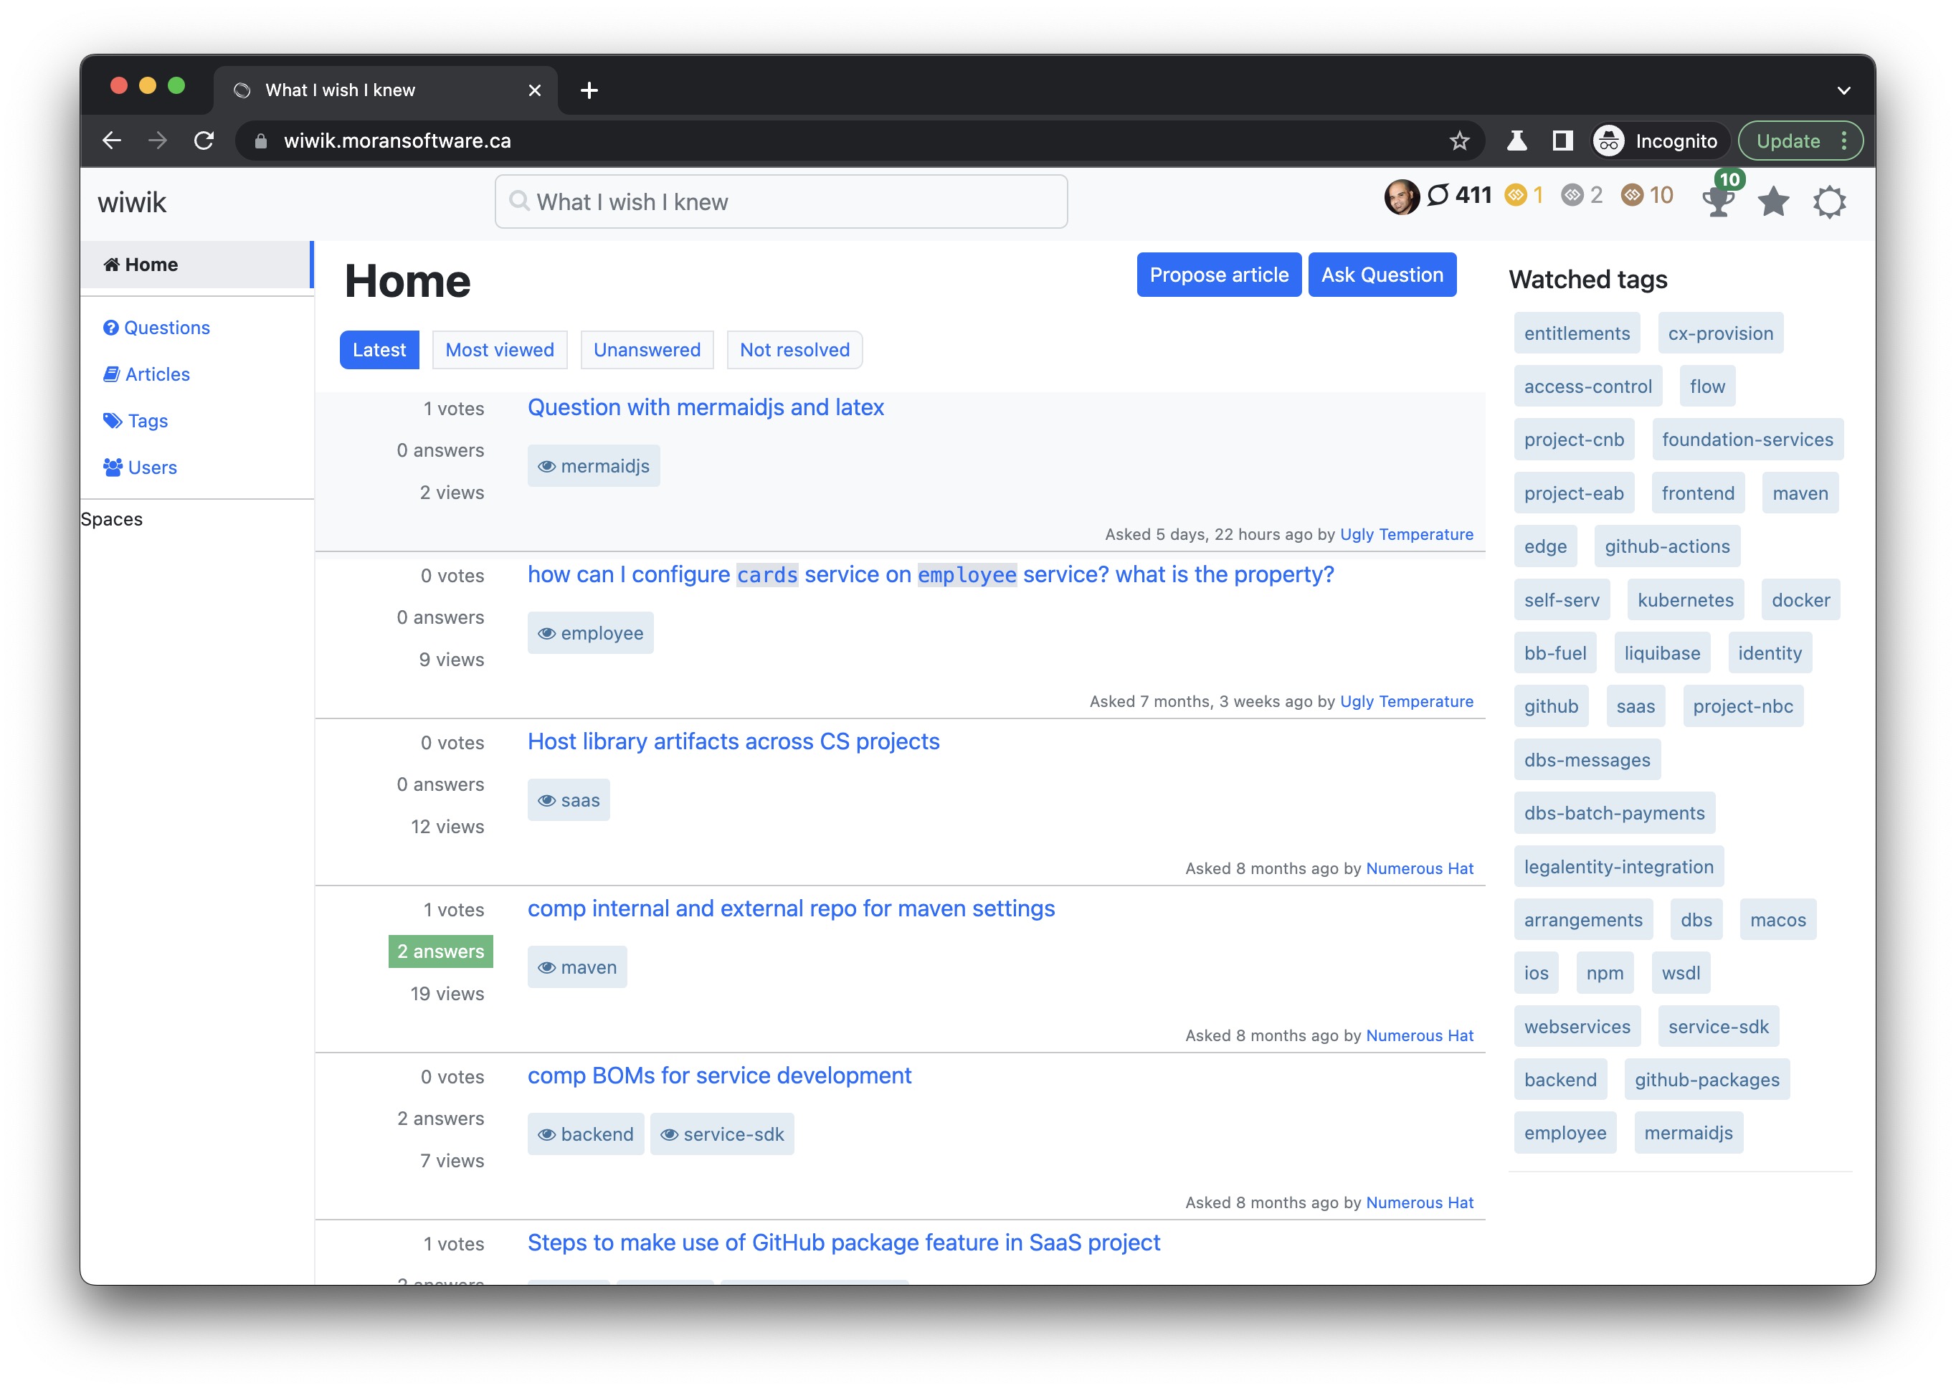Select the Unanswered filter tab

(647, 349)
